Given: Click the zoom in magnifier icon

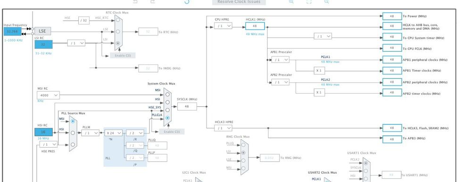Looking at the screenshot, I should [x=291, y=1].
